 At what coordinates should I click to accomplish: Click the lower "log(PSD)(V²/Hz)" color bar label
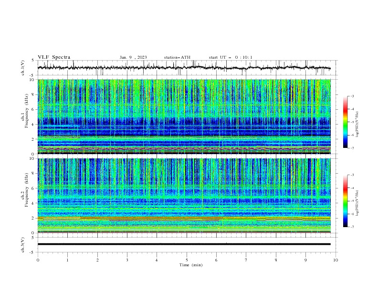pos(357,203)
